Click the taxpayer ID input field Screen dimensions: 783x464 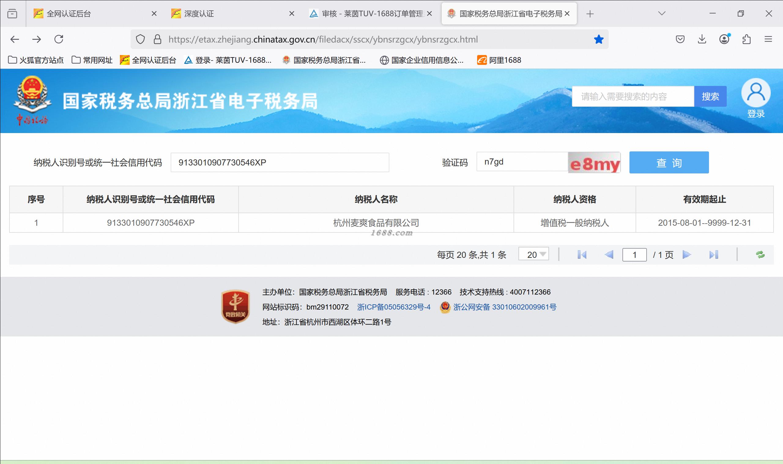tap(280, 163)
